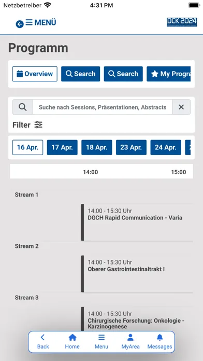Select the 17 Apr. date tab
The image size is (203, 361).
tap(62, 147)
